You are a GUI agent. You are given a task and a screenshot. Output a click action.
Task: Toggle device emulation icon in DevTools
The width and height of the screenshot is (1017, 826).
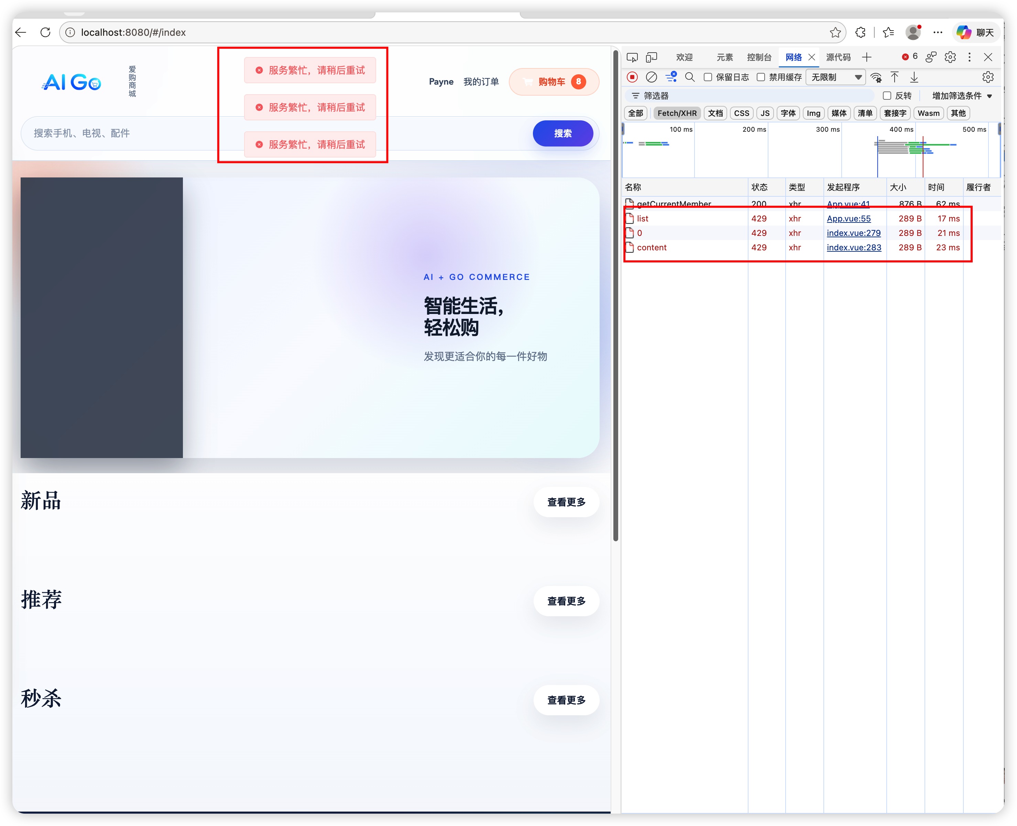(x=651, y=57)
